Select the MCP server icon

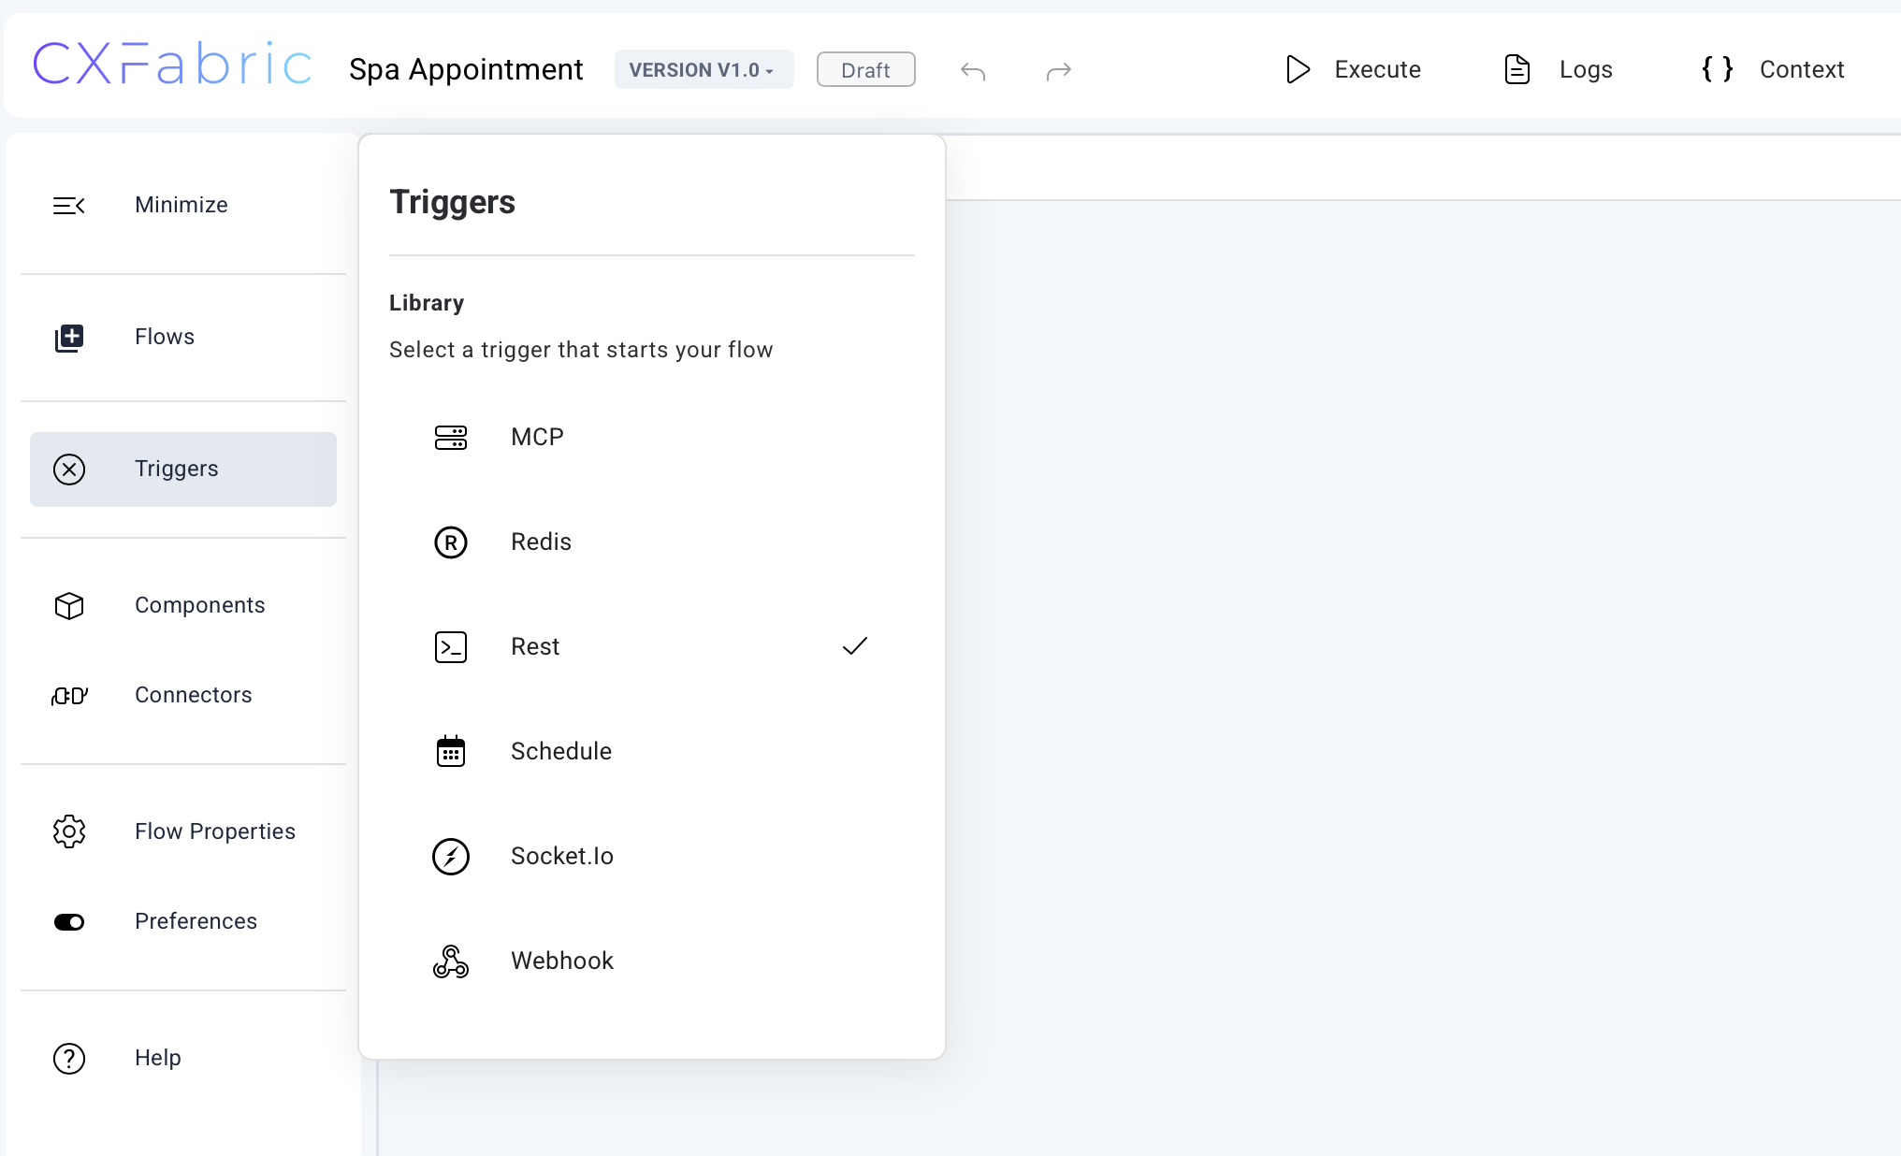(451, 438)
